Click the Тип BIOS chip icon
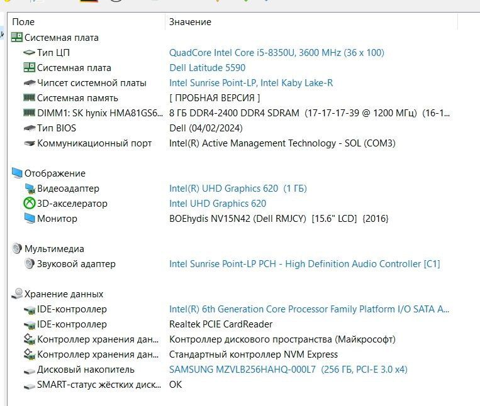The width and height of the screenshot is (480, 406). click(30, 128)
